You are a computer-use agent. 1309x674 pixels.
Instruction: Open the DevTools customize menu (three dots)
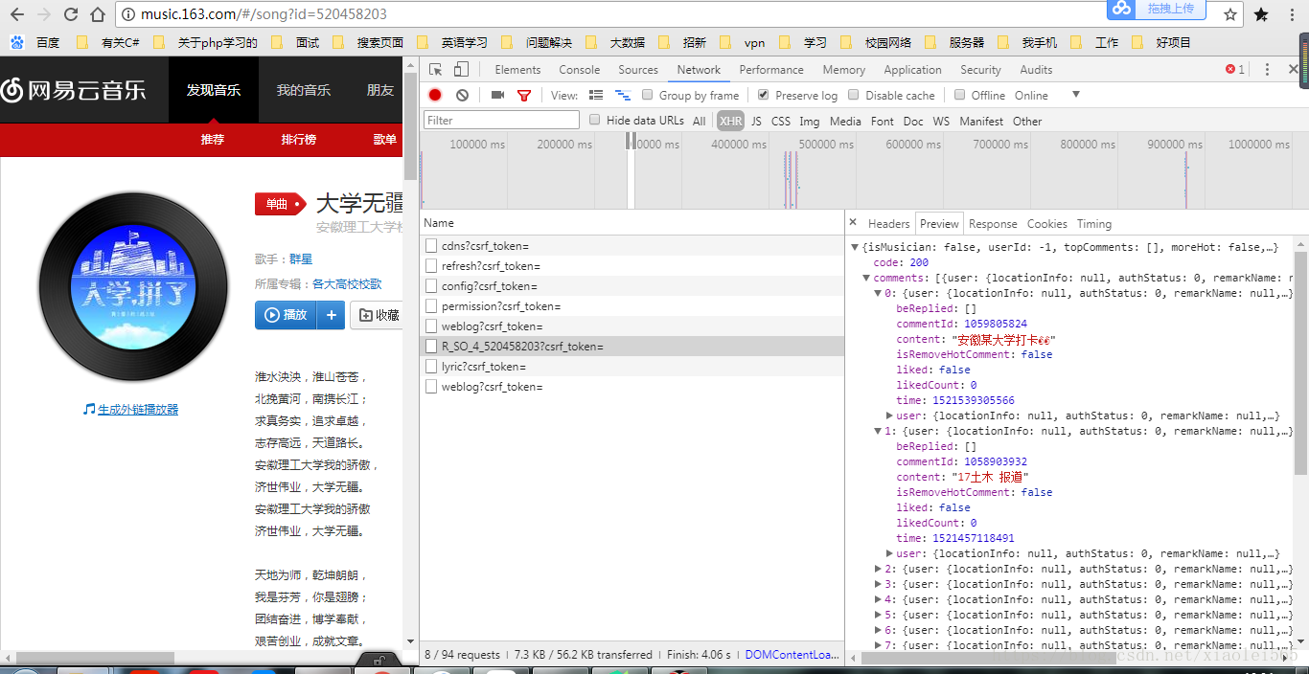[1267, 69]
